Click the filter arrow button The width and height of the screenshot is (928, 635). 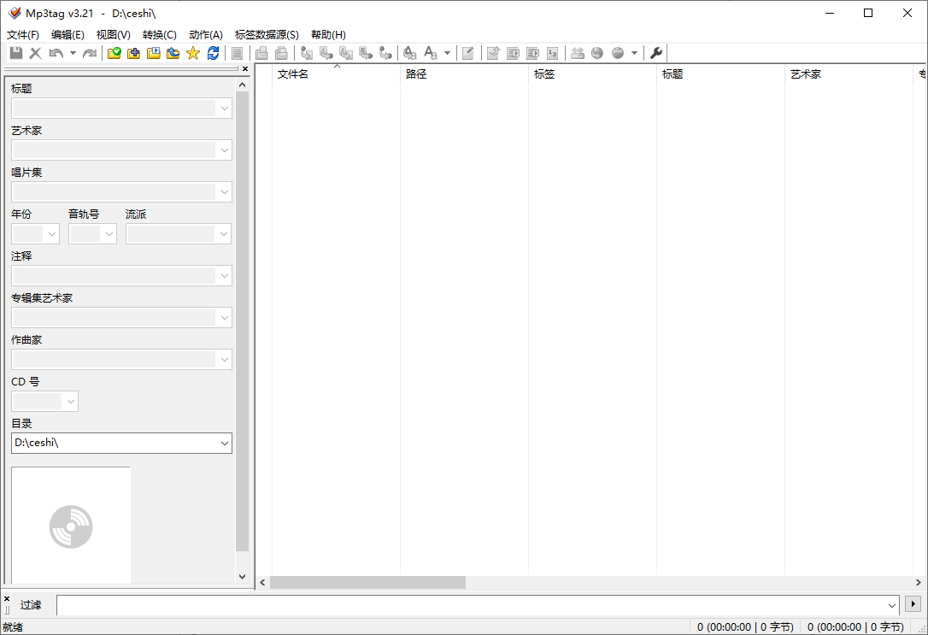[913, 603]
